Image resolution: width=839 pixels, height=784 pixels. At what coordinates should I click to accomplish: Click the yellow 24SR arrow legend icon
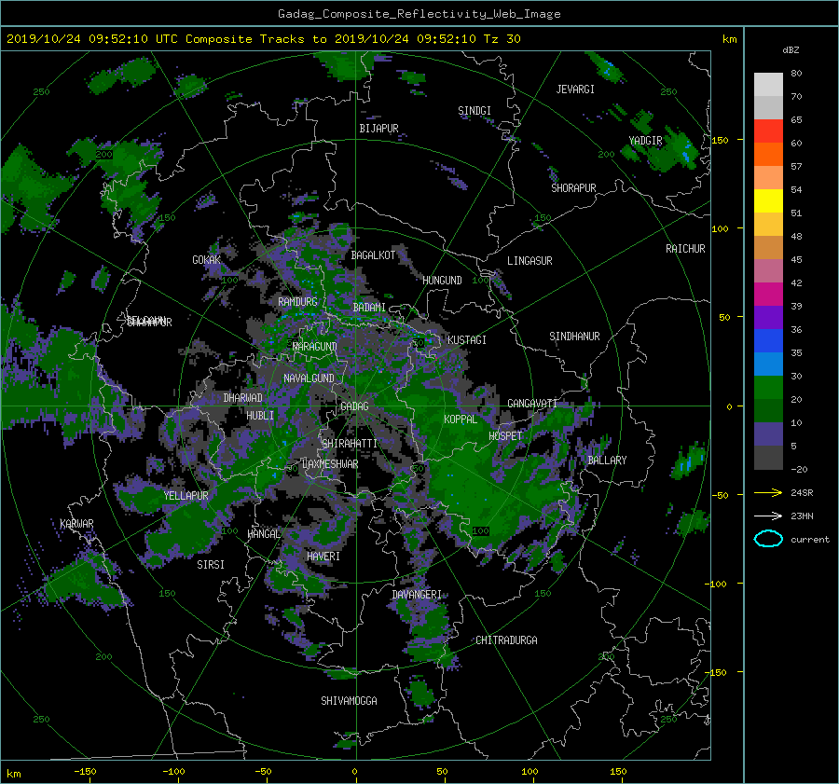click(768, 493)
